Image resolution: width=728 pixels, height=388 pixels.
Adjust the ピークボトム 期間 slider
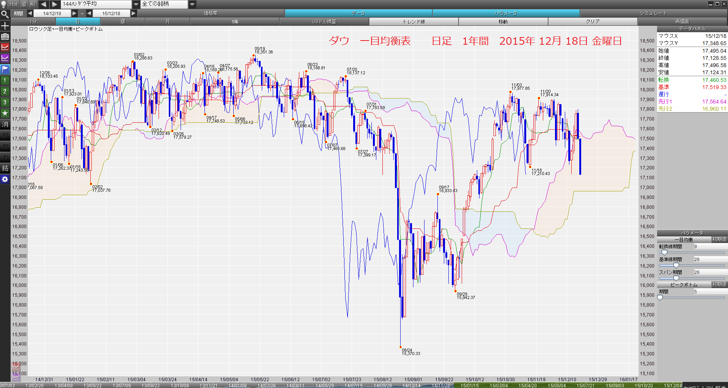[660, 297]
